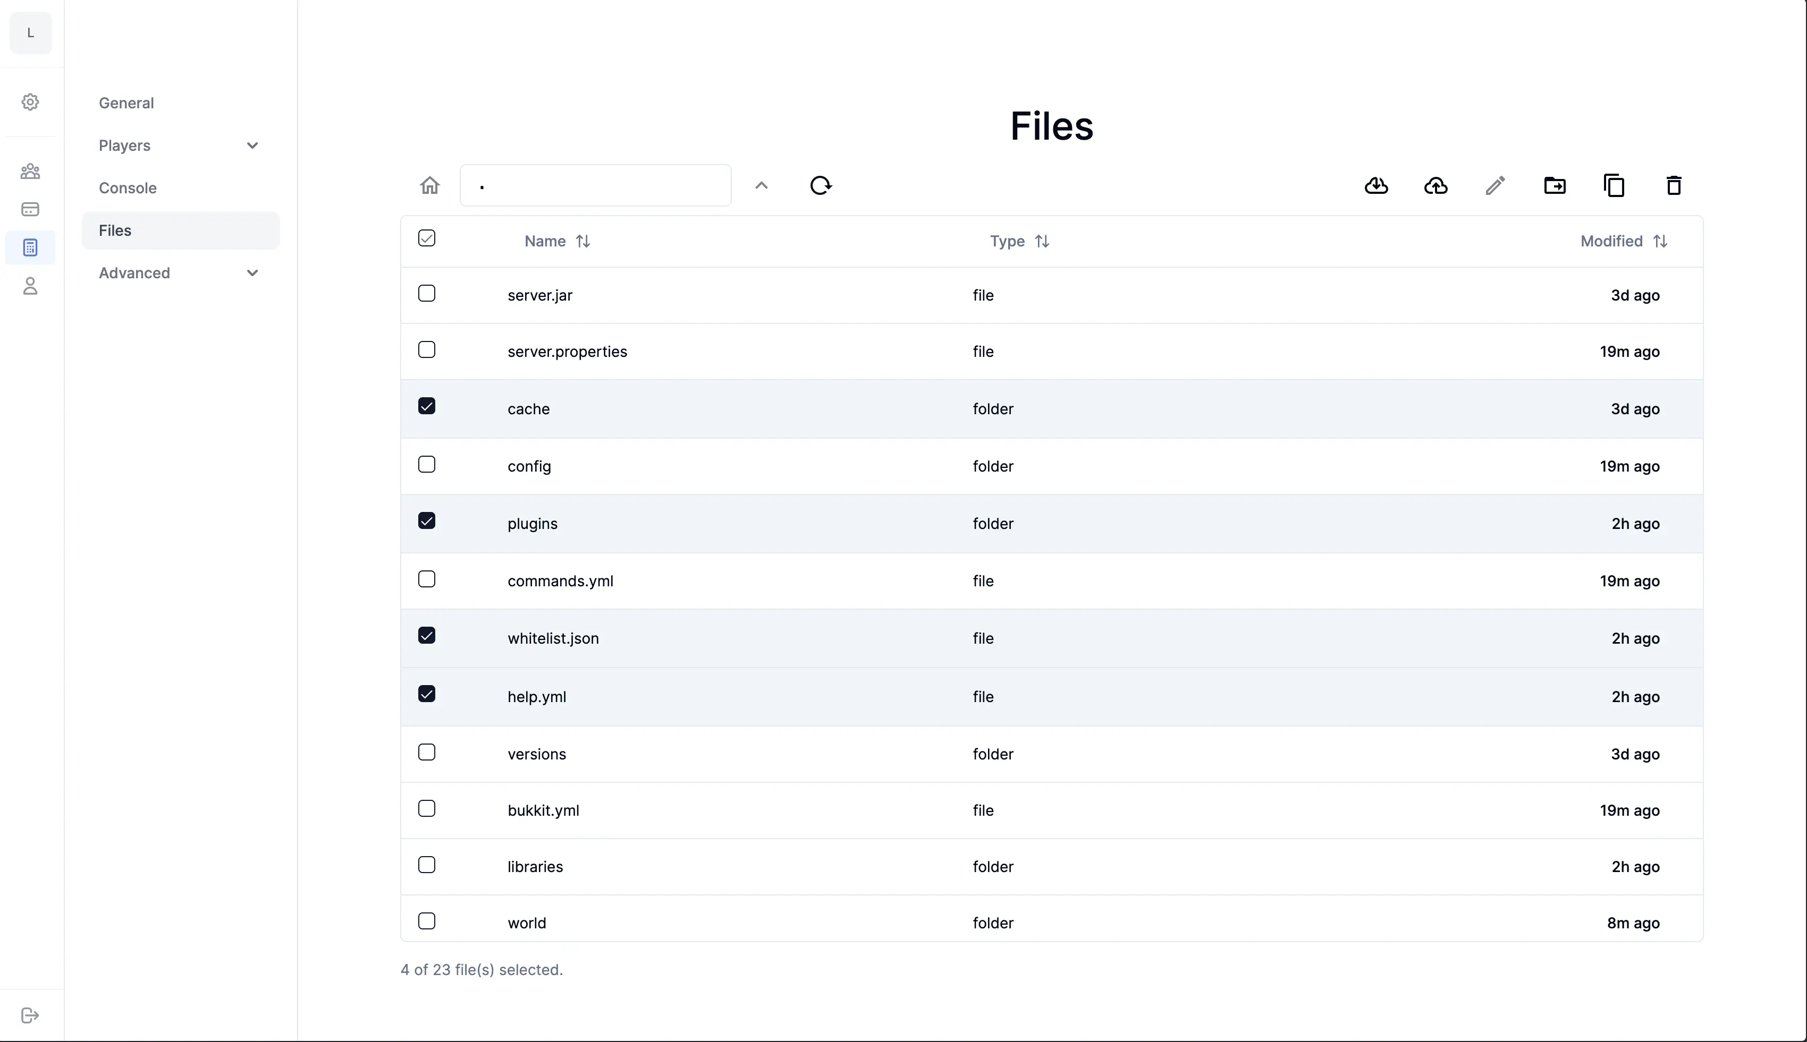Screen dimensions: 1807x1042
Task: Click on server.properties to open it
Action: (x=567, y=351)
